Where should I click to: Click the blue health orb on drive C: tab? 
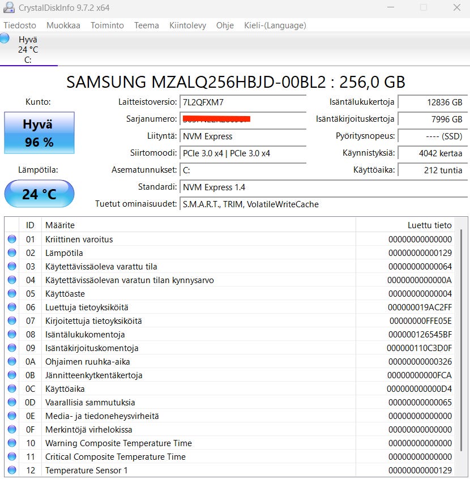pyautogui.click(x=5, y=39)
